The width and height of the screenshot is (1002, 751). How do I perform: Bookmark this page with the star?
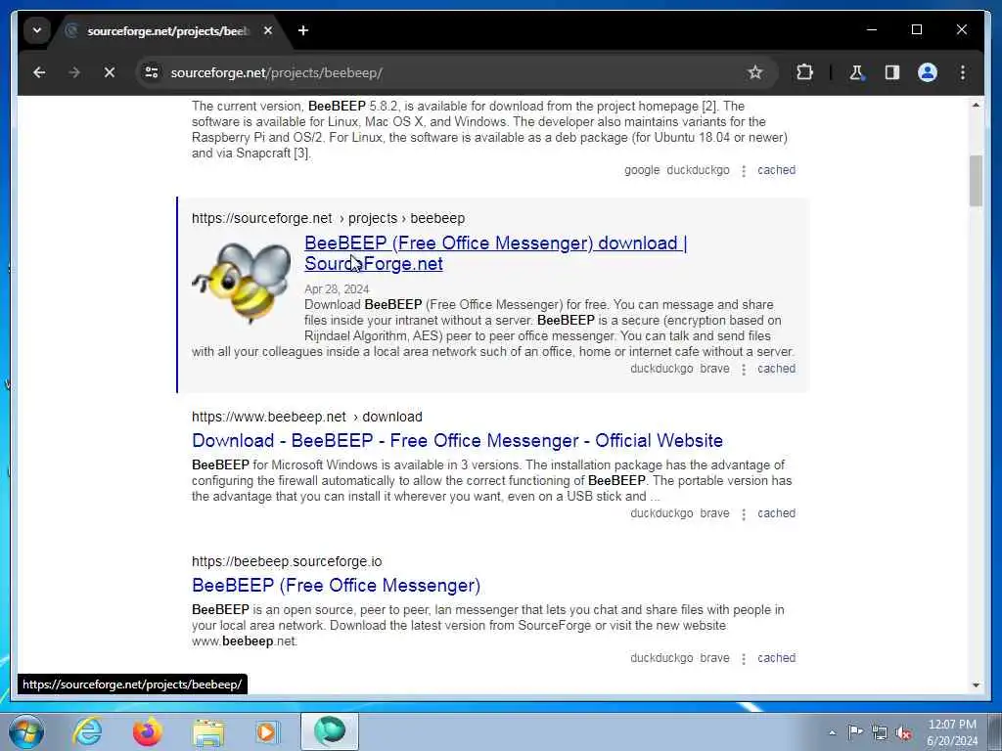tap(754, 72)
